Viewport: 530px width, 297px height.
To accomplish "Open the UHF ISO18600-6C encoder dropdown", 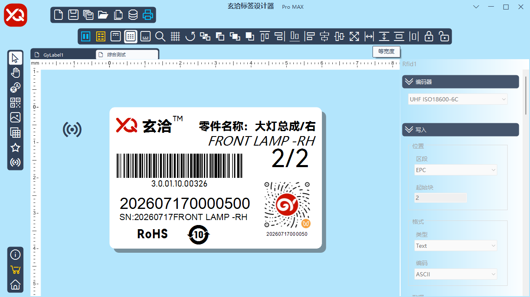I will click(x=457, y=99).
